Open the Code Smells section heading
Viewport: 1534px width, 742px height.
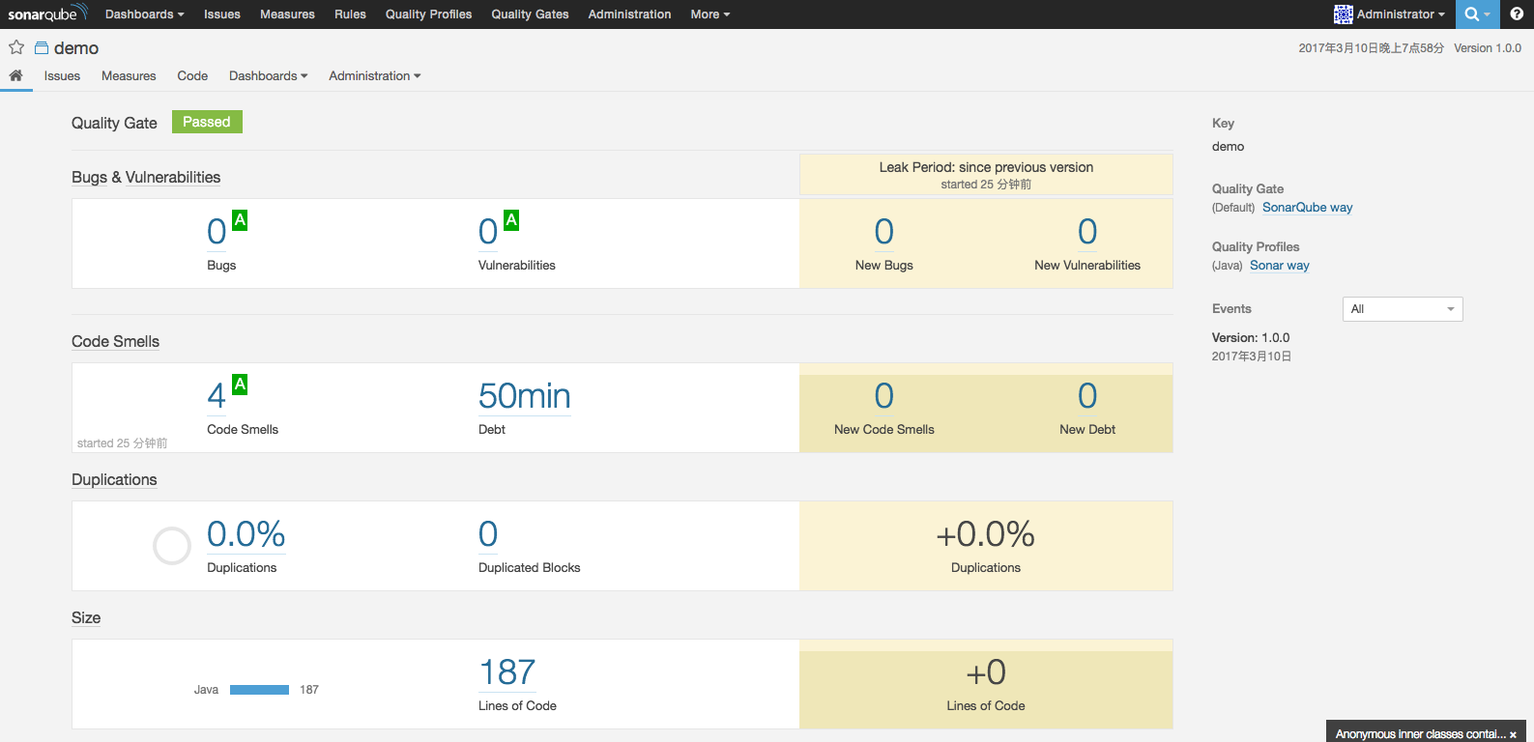coord(115,342)
